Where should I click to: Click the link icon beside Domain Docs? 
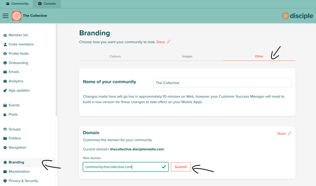290,133
